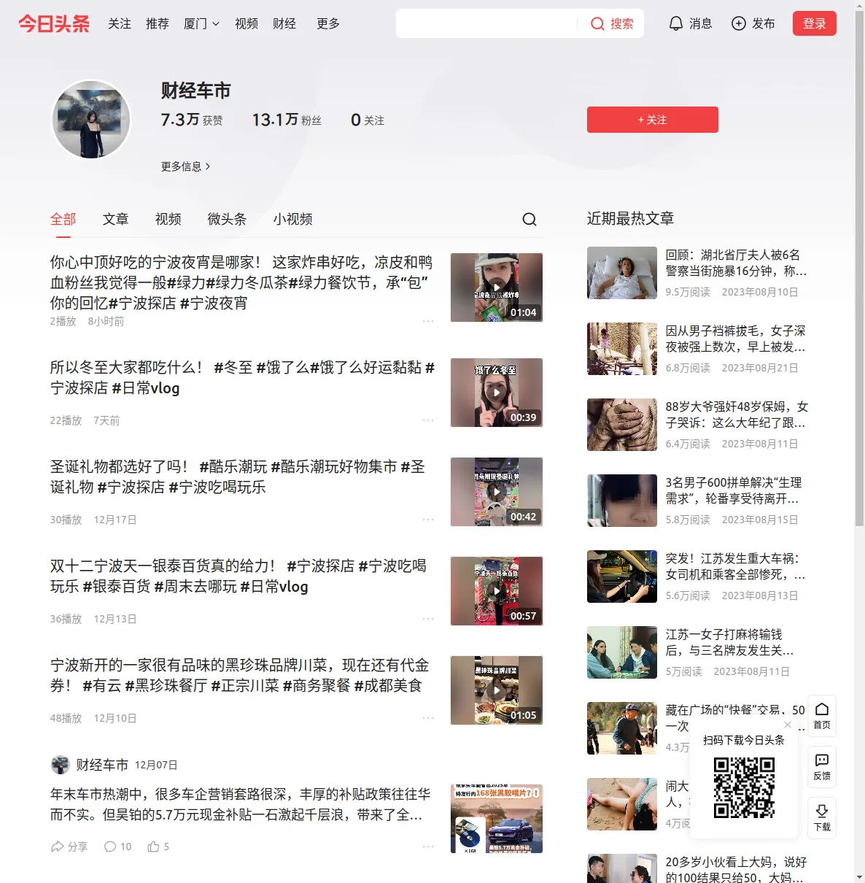Open the 所以冬至大家都吃什么 video title

click(x=243, y=377)
